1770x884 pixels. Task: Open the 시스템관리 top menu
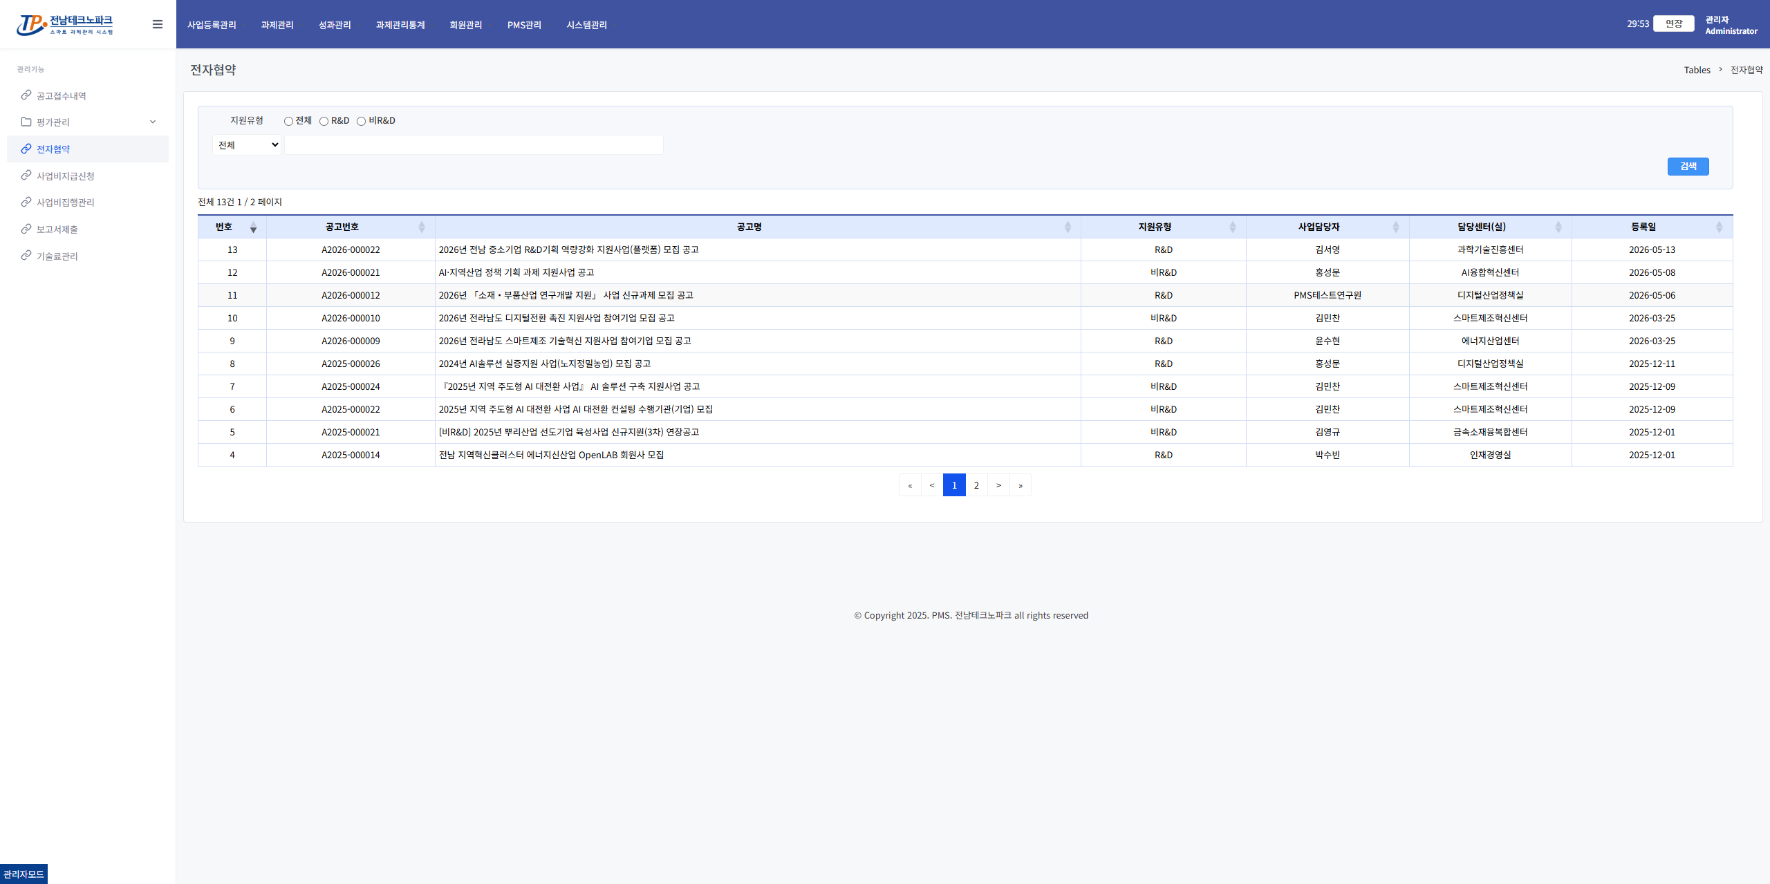(587, 25)
